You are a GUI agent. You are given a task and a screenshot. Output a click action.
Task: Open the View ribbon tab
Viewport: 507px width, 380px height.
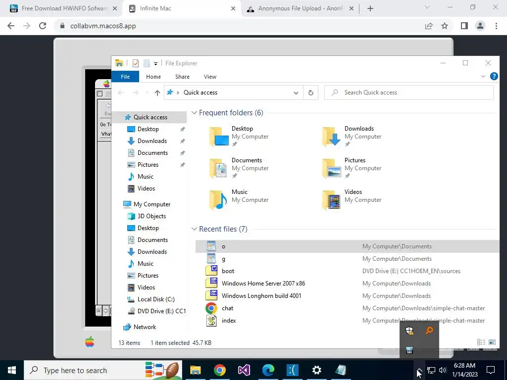pyautogui.click(x=210, y=77)
